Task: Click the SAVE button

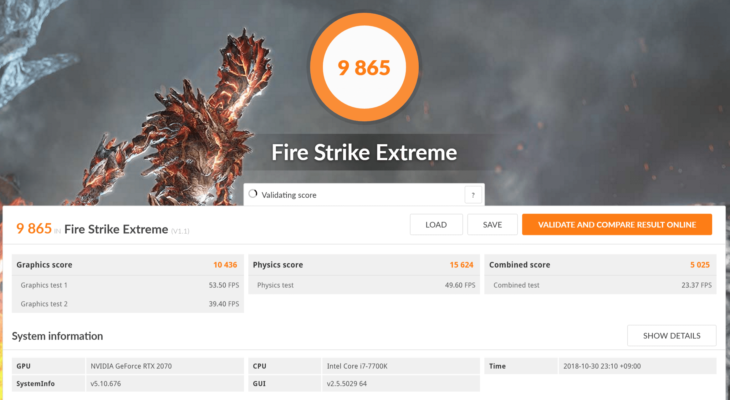Action: 492,225
